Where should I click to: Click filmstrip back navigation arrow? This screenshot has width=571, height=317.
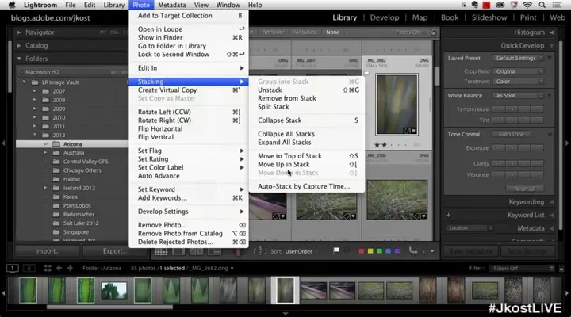58,269
